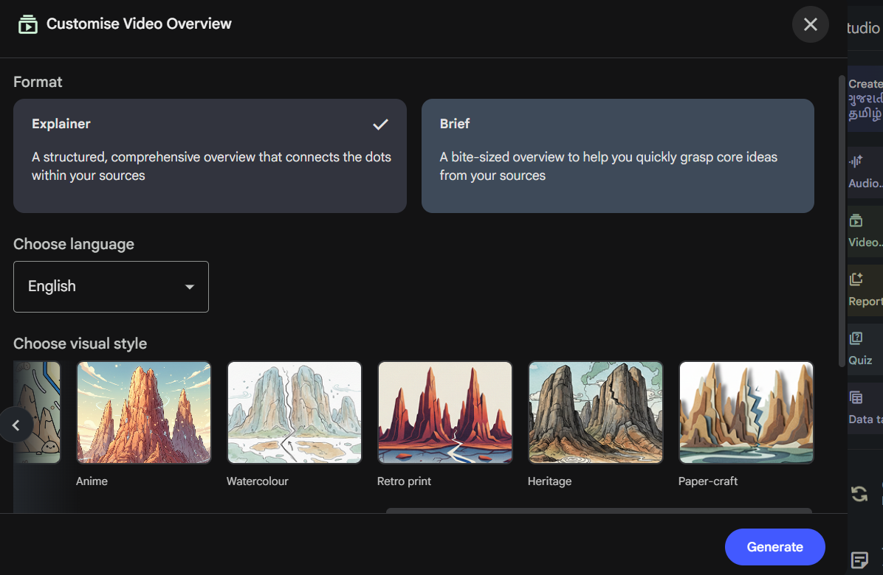The height and width of the screenshot is (575, 883).
Task: Open the Quiz icon in Studio panel
Action: [x=856, y=338]
